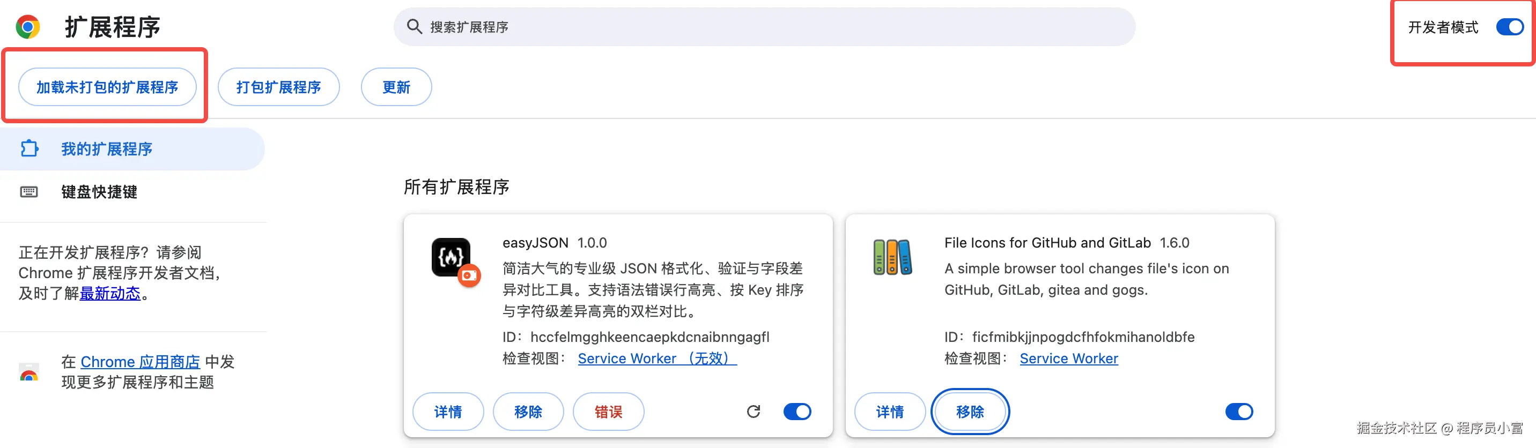Image resolution: width=1536 pixels, height=448 pixels.
Task: Click the keyboard shortcuts icon
Action: 28,191
